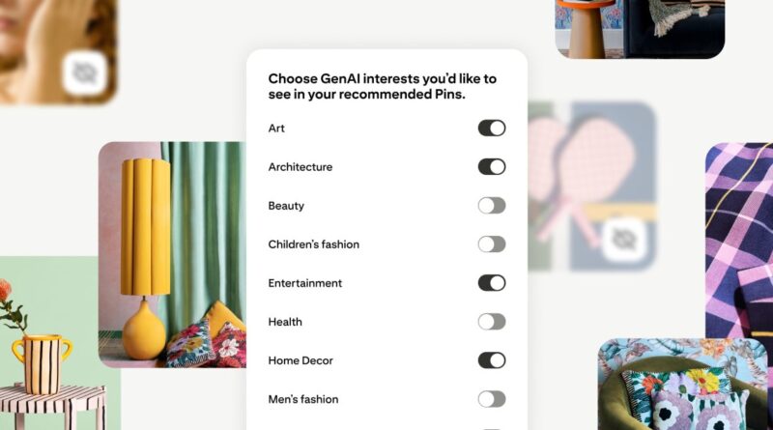Click the Choose GenAI interests heading
This screenshot has height=430, width=773.
382,86
